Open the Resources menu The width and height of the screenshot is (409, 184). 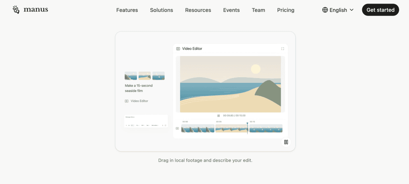198,10
